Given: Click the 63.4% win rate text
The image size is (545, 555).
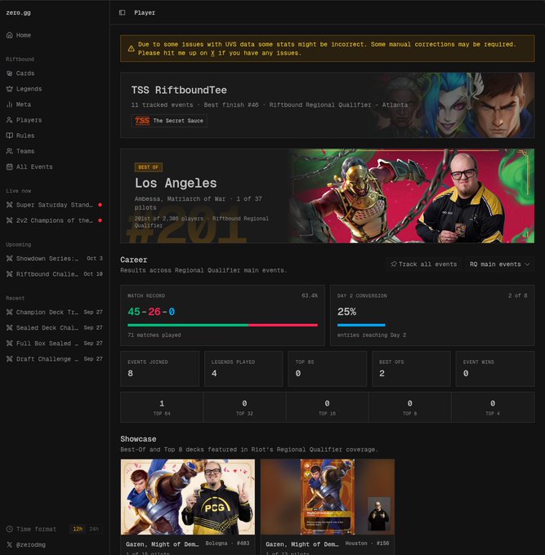Looking at the screenshot, I should coord(310,295).
